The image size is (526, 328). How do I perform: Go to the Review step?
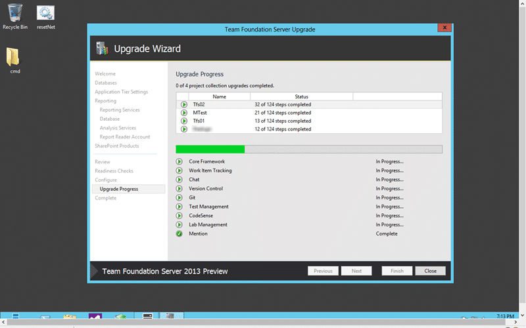click(x=103, y=161)
